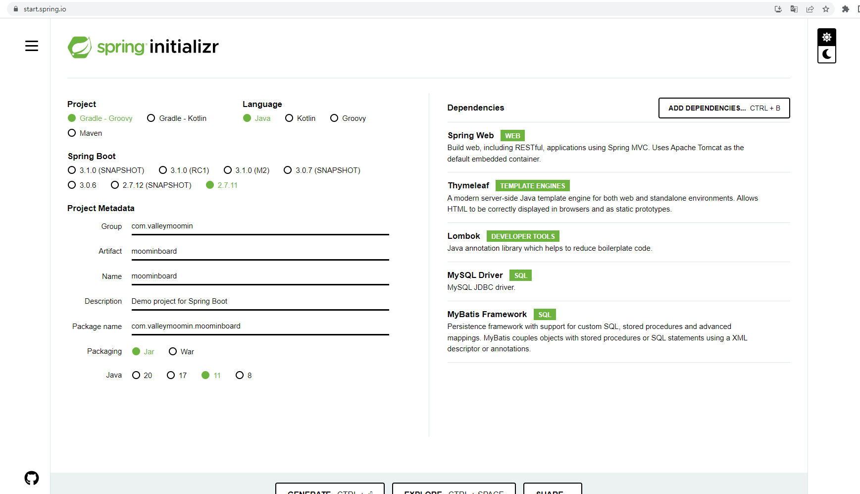Bookmark this page with star icon
Screen dimensions: 860x494
coord(826,9)
